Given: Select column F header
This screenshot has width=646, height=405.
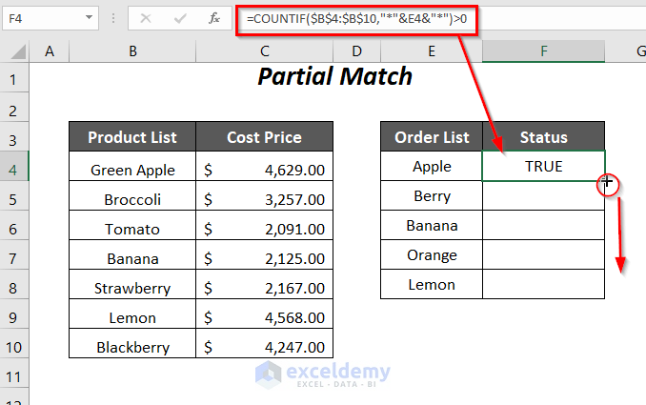Looking at the screenshot, I should coord(543,51).
